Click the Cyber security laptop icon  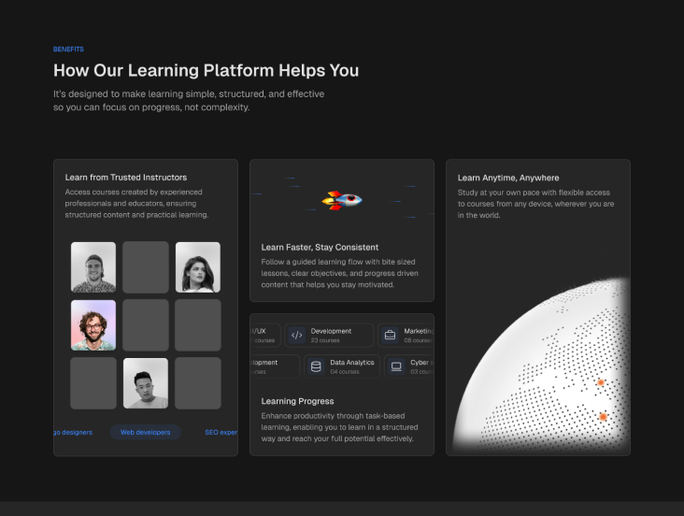click(396, 366)
